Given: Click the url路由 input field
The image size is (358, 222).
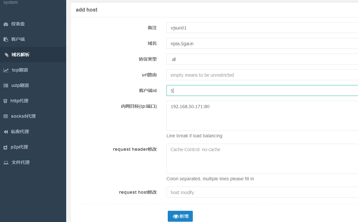Looking at the screenshot, I should 262,75.
